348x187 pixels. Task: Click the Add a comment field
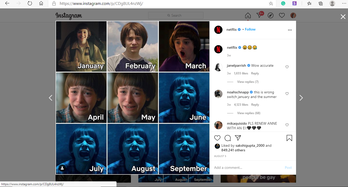247,168
